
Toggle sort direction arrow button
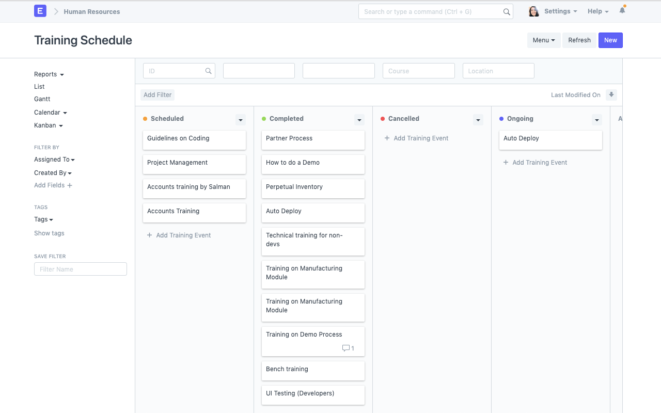[611, 95]
